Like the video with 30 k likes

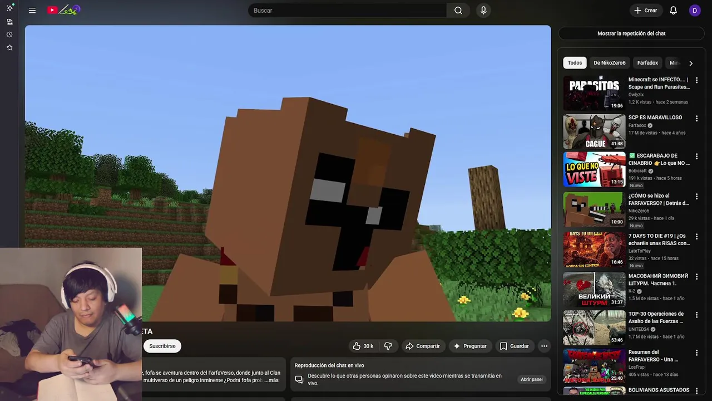point(363,346)
